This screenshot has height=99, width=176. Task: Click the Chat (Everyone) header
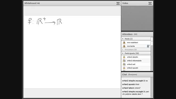click(137, 75)
